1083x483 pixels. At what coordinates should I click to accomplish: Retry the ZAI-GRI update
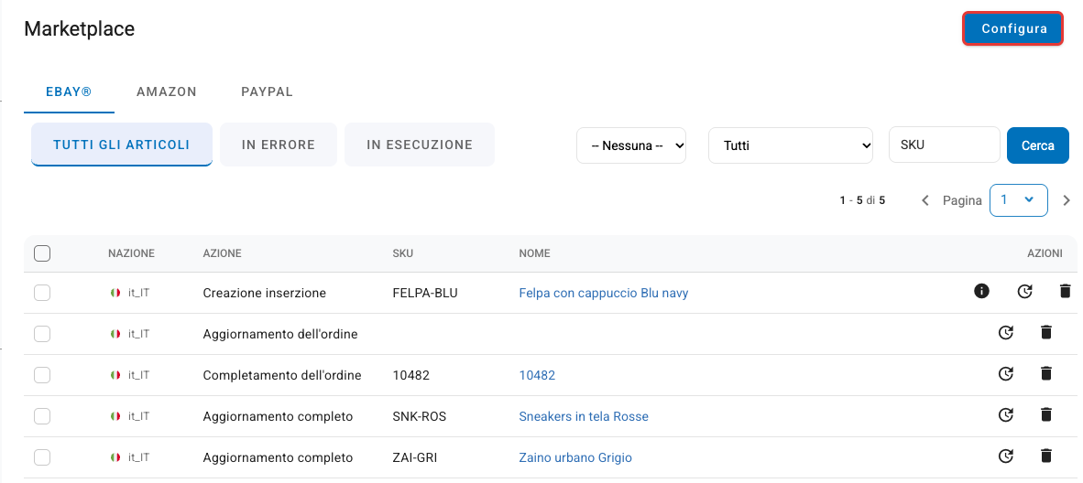tap(1006, 456)
